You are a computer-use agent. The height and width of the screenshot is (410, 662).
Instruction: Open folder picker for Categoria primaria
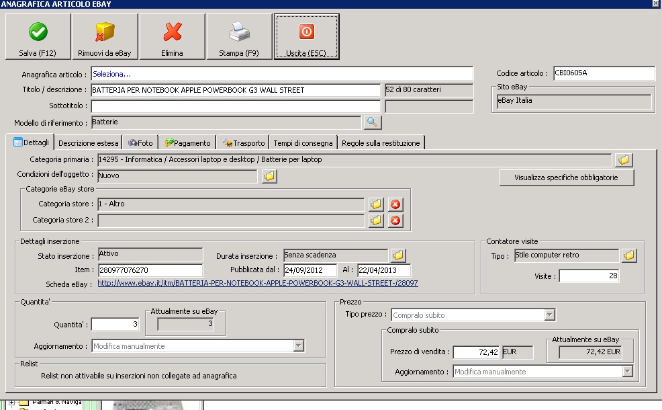coord(623,160)
